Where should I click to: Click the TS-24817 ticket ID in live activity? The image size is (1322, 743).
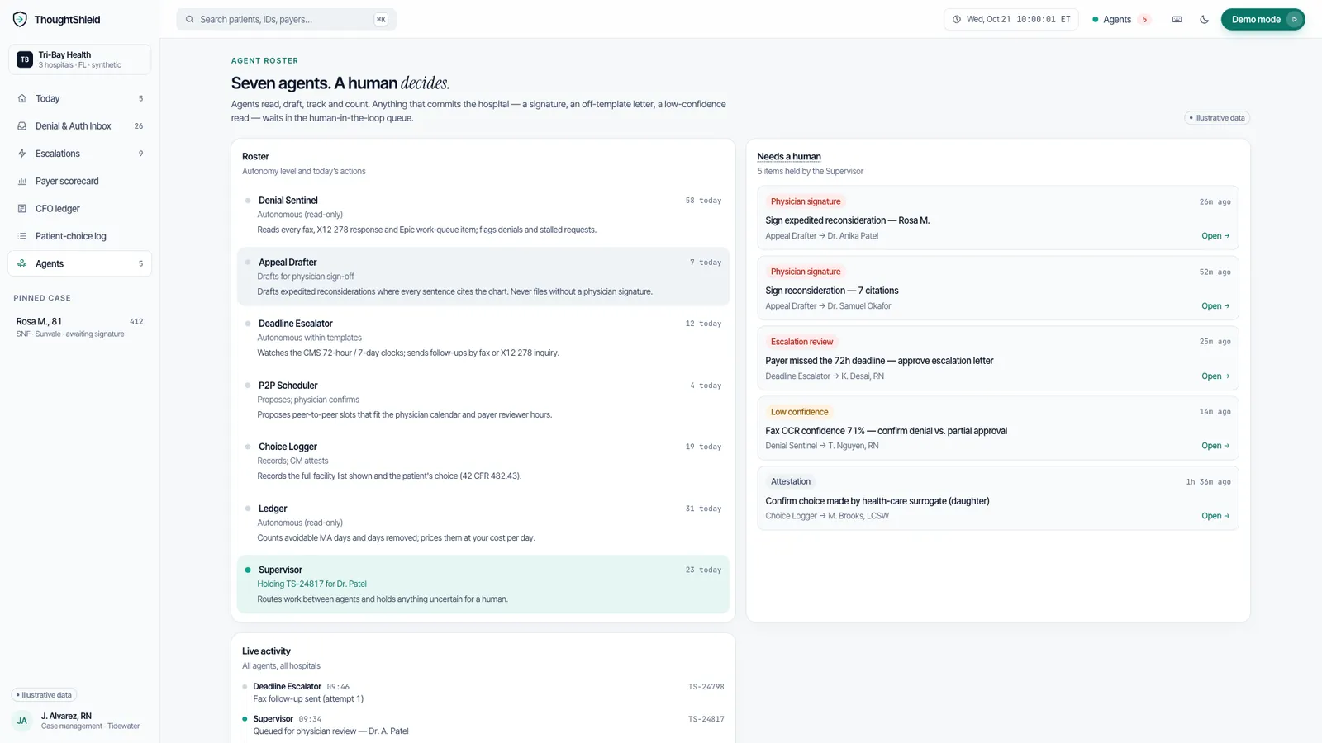pos(706,719)
